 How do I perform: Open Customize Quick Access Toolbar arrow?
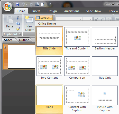click(x=50, y=4)
